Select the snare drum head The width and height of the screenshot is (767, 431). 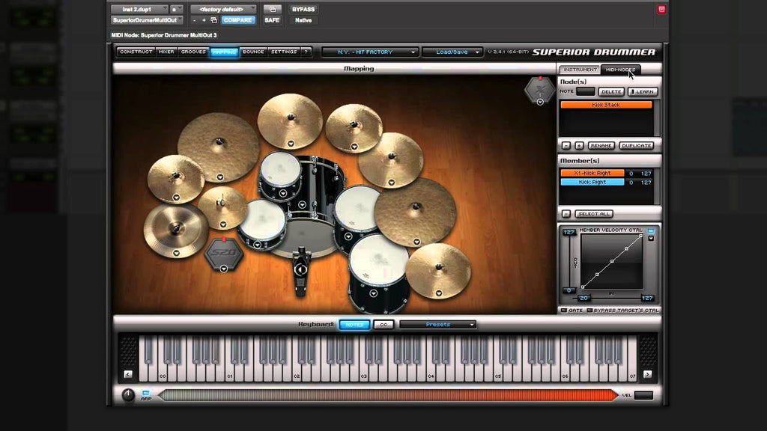click(263, 221)
